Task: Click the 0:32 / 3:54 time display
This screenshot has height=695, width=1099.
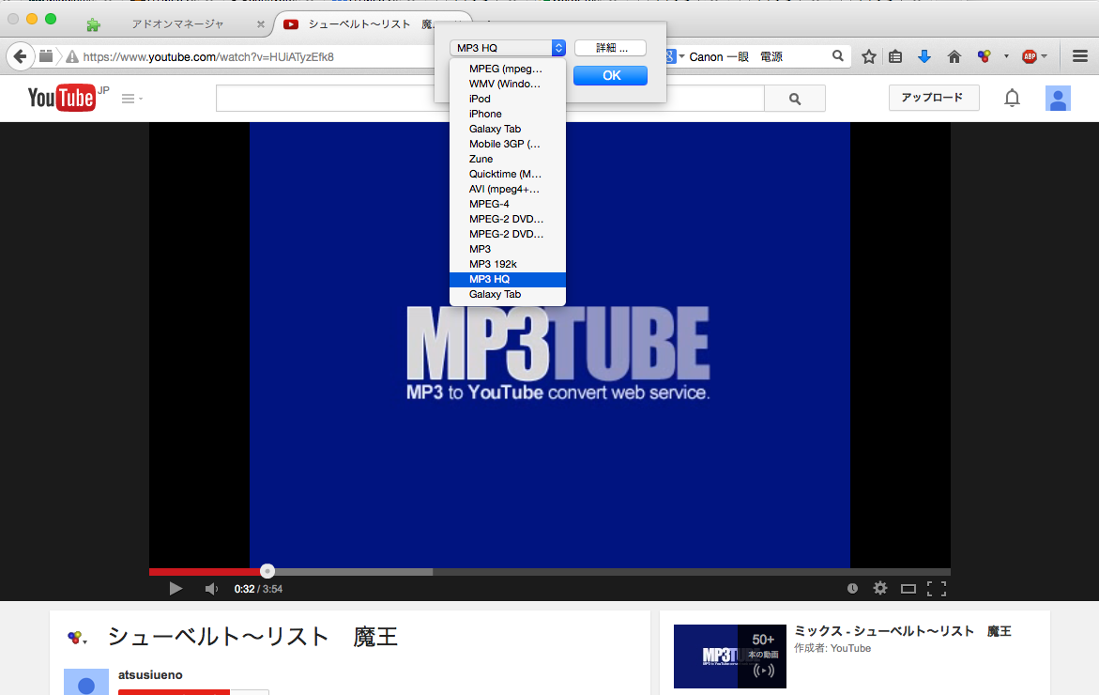Action: [x=259, y=589]
